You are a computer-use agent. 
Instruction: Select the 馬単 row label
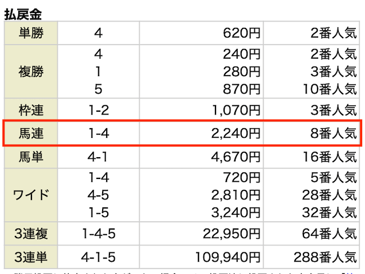click(31, 157)
